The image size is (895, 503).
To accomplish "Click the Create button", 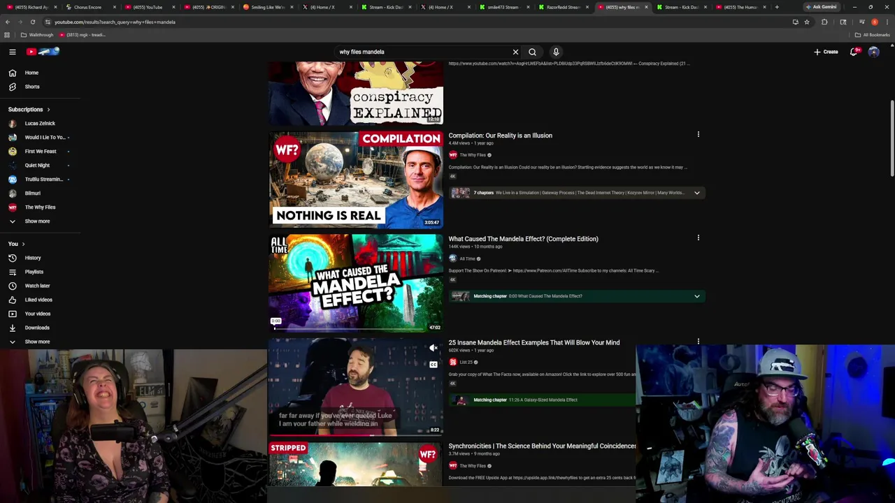I will tap(826, 52).
